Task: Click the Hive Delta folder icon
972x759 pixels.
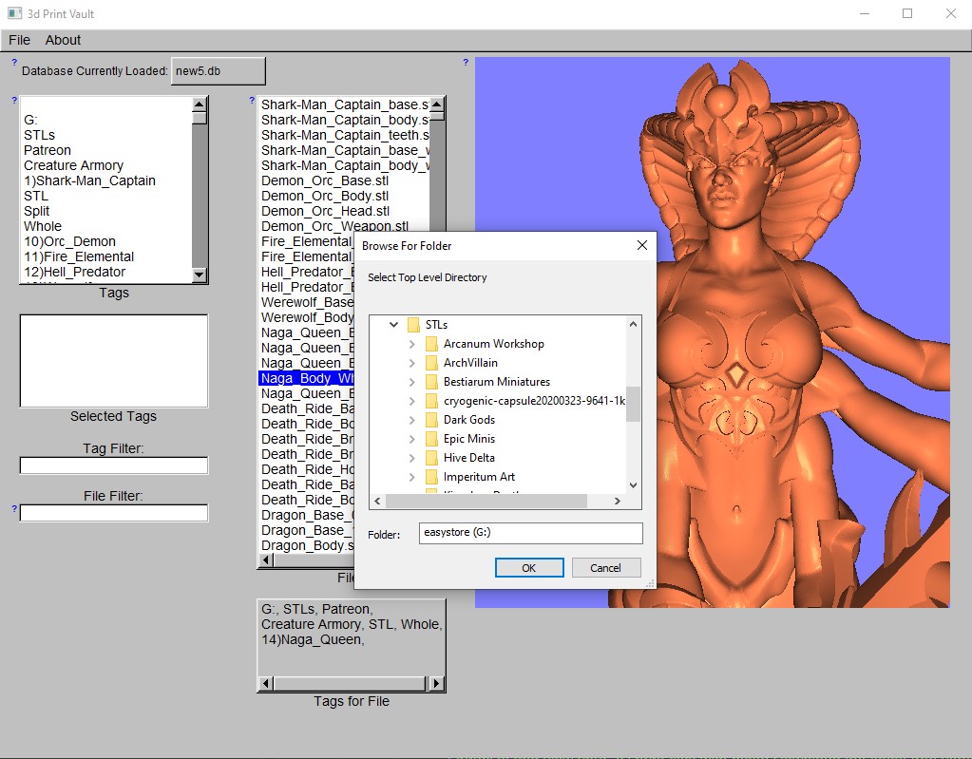Action: pyautogui.click(x=431, y=458)
